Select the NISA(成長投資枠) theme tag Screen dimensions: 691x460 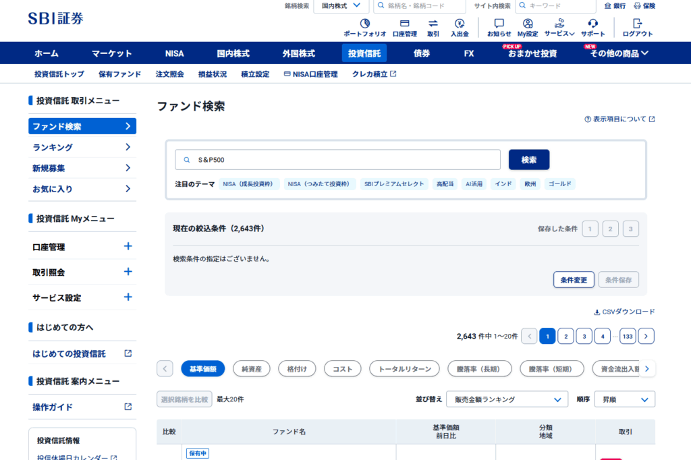pos(250,183)
